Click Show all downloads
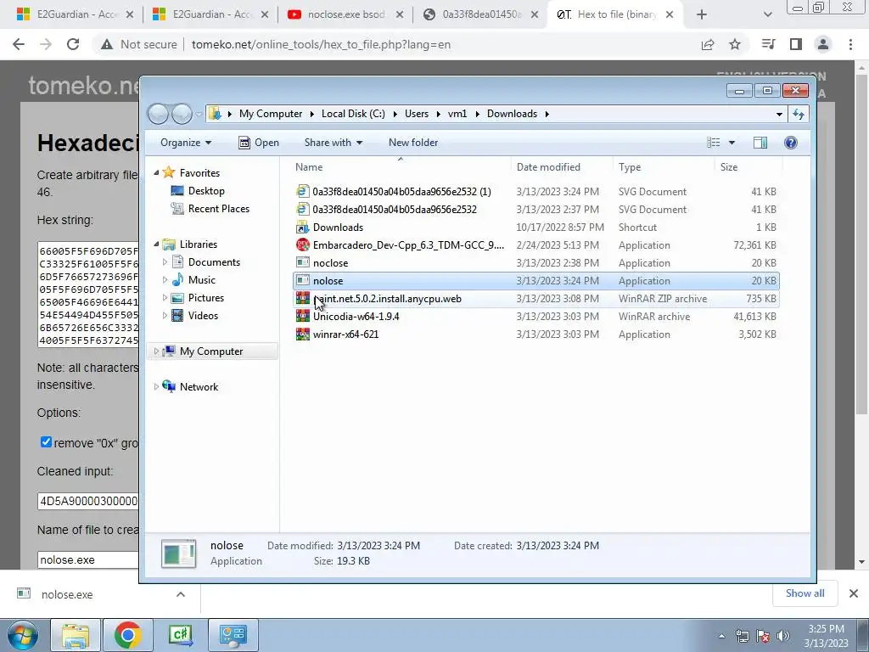 [805, 593]
